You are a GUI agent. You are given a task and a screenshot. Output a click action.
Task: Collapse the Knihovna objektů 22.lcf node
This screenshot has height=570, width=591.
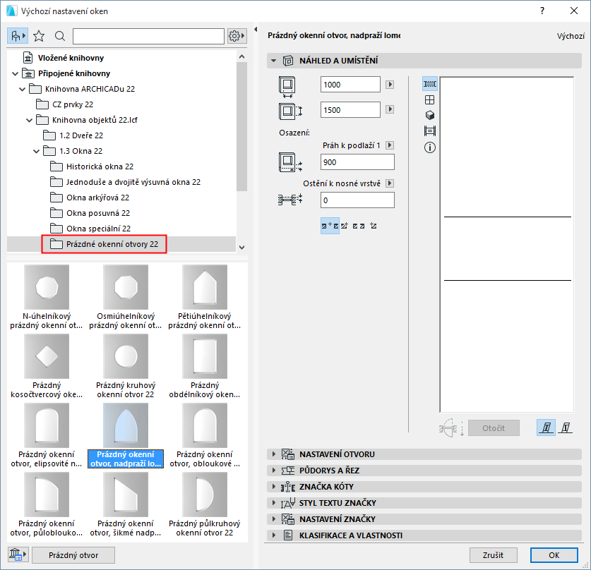click(x=30, y=120)
